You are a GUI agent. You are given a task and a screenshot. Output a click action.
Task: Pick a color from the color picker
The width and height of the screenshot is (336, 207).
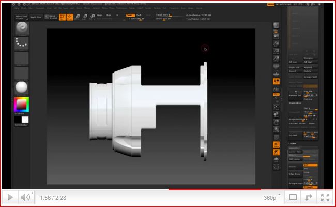(21, 104)
